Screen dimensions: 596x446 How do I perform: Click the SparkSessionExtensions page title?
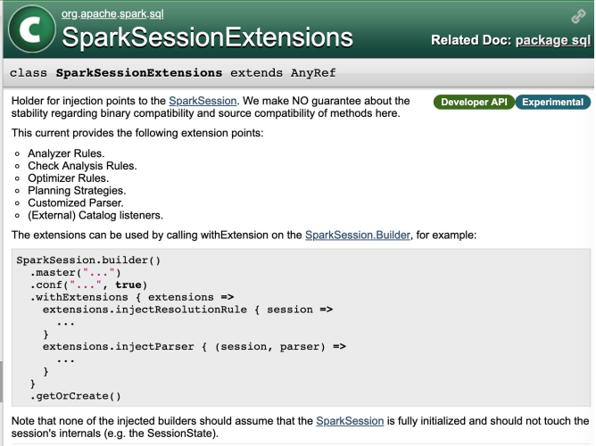(x=205, y=38)
